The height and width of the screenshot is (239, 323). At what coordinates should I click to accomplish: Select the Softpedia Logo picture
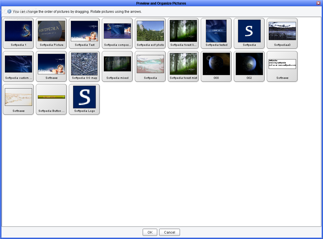(84, 99)
